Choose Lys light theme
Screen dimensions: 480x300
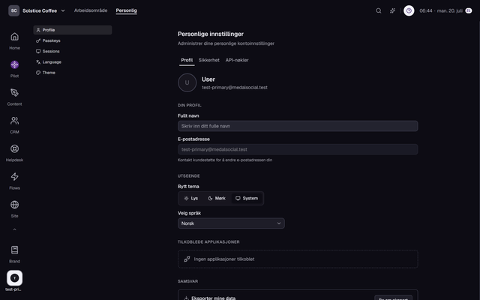(x=190, y=198)
